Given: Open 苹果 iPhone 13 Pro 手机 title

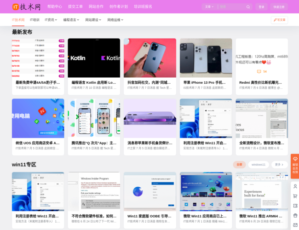Looking at the screenshot, I should coord(204,83).
